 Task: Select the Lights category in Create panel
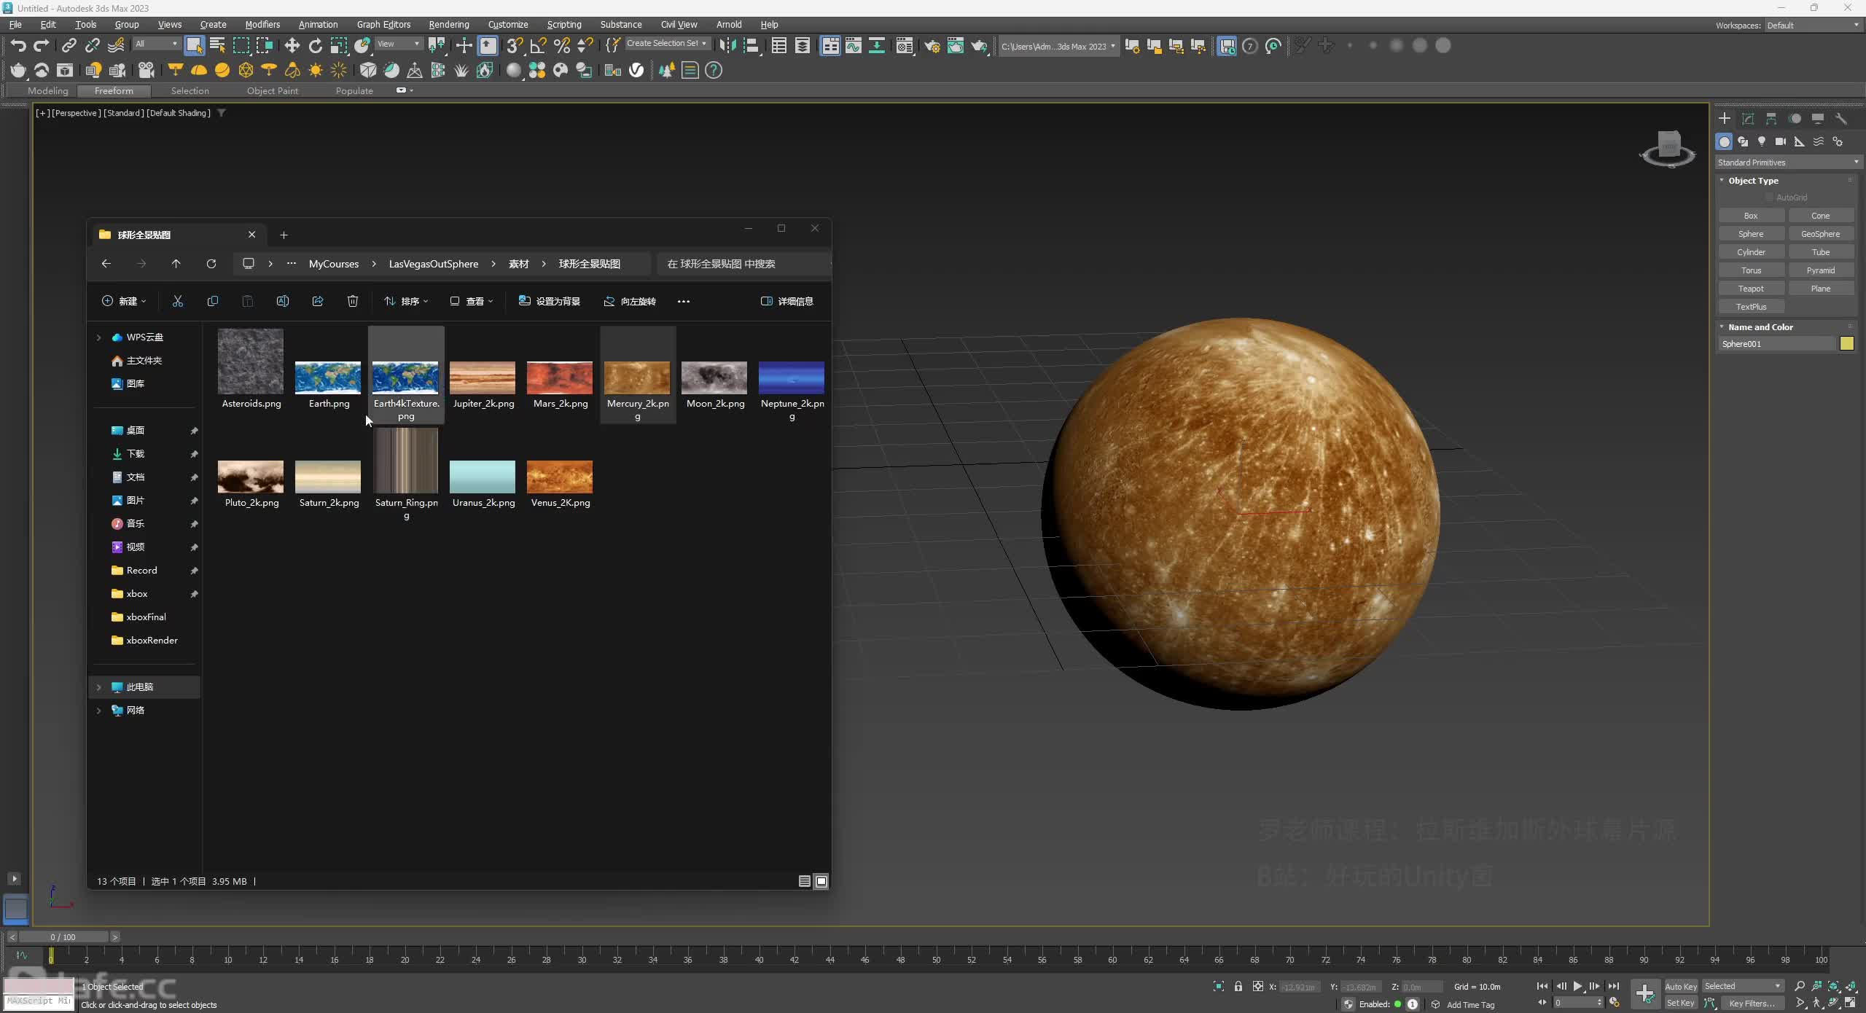pyautogui.click(x=1762, y=141)
